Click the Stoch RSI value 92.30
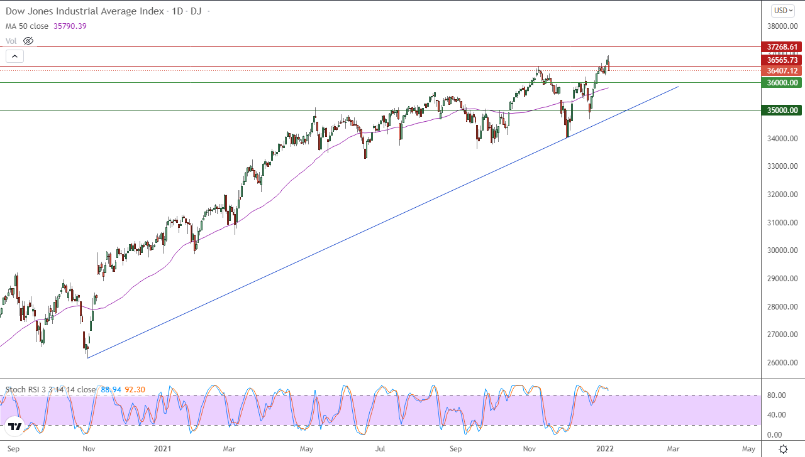 pyautogui.click(x=135, y=389)
